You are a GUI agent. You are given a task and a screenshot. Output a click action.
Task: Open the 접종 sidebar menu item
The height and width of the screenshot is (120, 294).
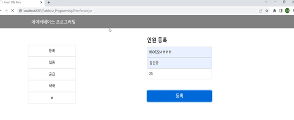[x=52, y=63]
